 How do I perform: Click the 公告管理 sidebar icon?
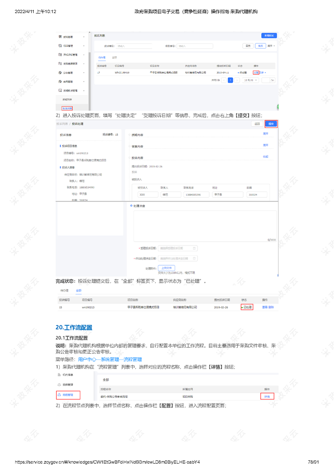(60, 73)
